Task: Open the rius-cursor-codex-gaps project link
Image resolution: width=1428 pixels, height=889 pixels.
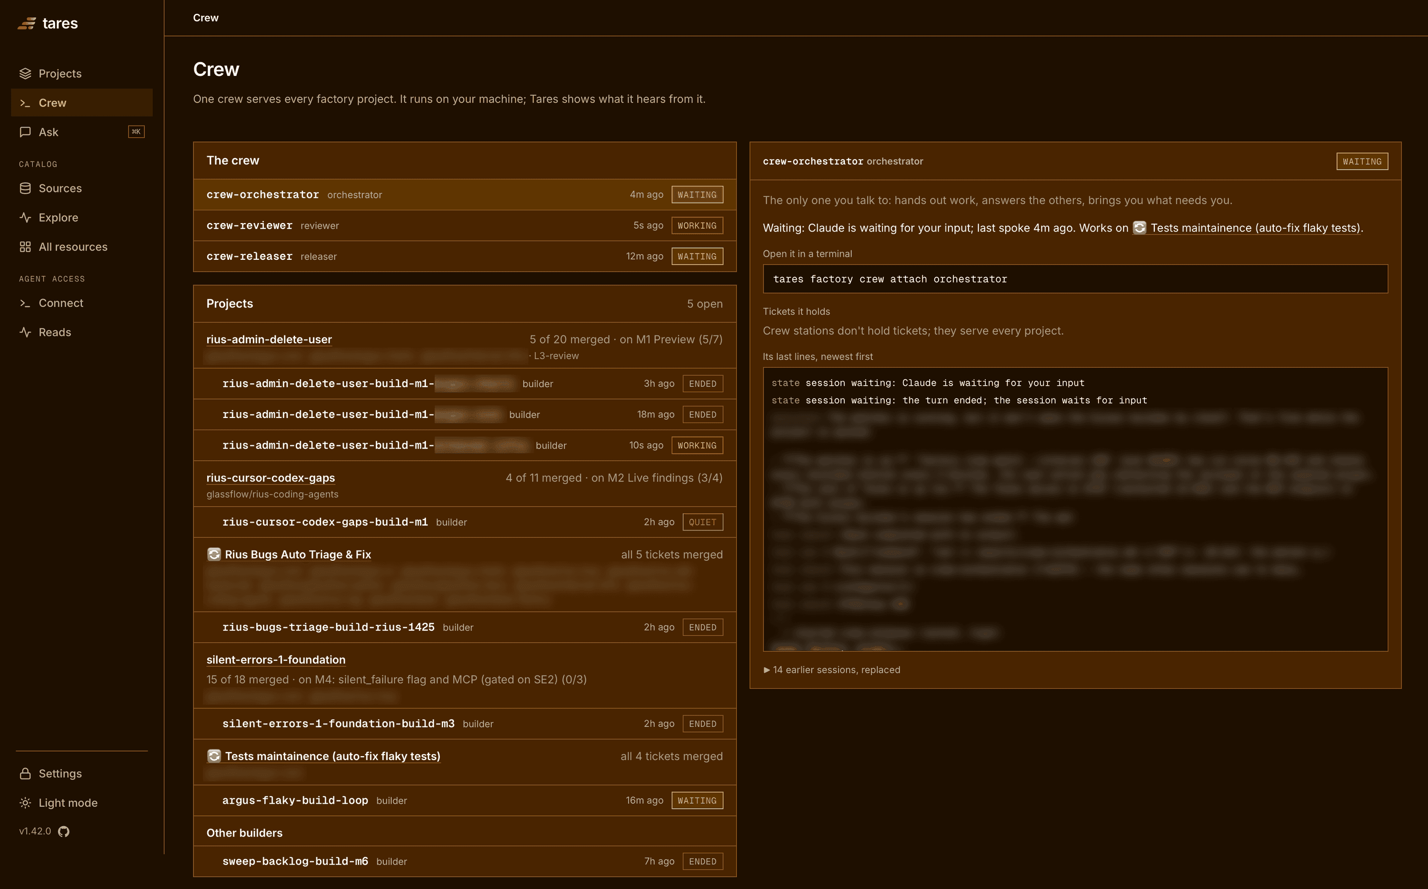Action: [270, 478]
